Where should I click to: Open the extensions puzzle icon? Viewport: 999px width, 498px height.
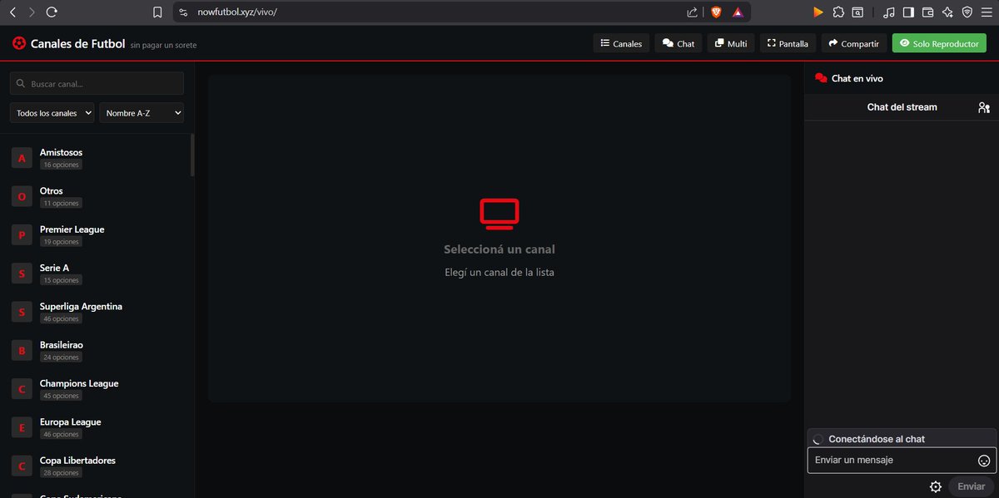pyautogui.click(x=838, y=12)
